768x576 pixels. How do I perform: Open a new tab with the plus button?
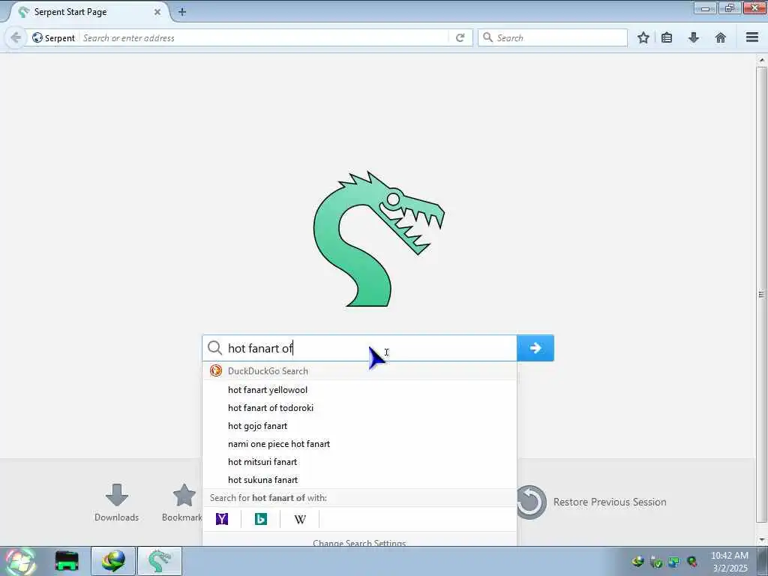182,12
